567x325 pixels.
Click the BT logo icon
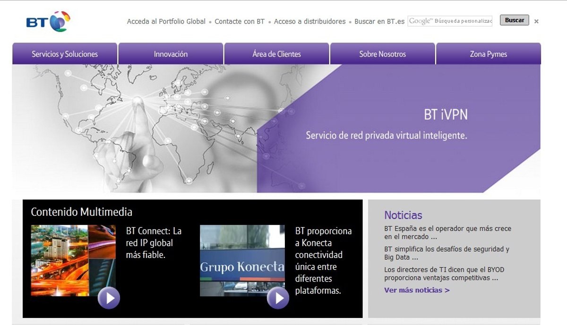pyautogui.click(x=48, y=22)
